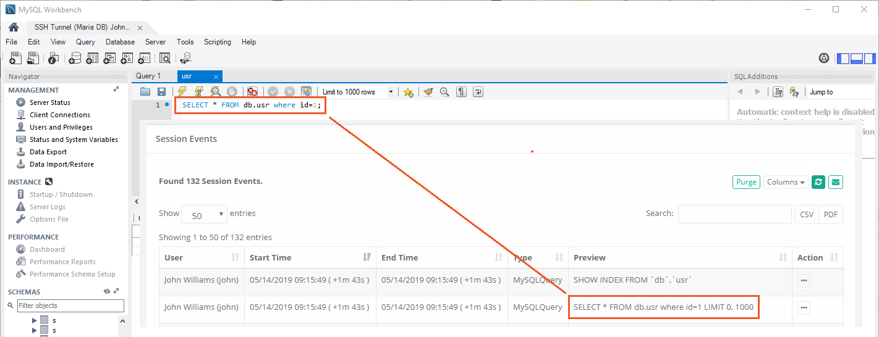This screenshot has height=337, width=879.
Task: Click the Search input field
Action: pos(734,214)
